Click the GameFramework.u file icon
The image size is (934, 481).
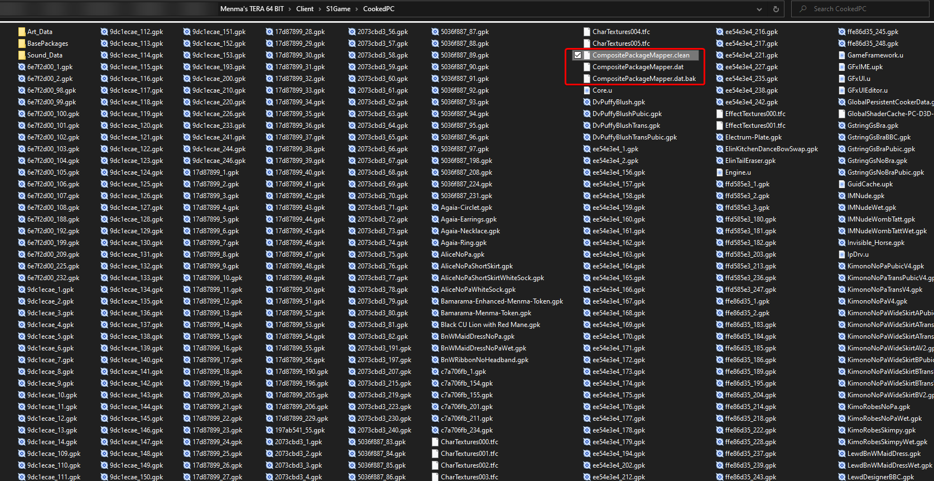tap(842, 55)
